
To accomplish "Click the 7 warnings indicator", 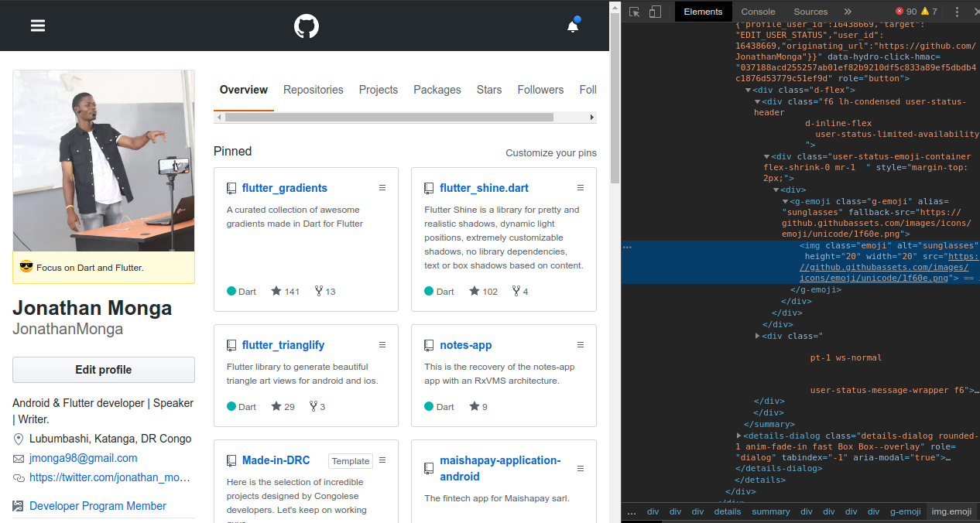I will [x=929, y=12].
